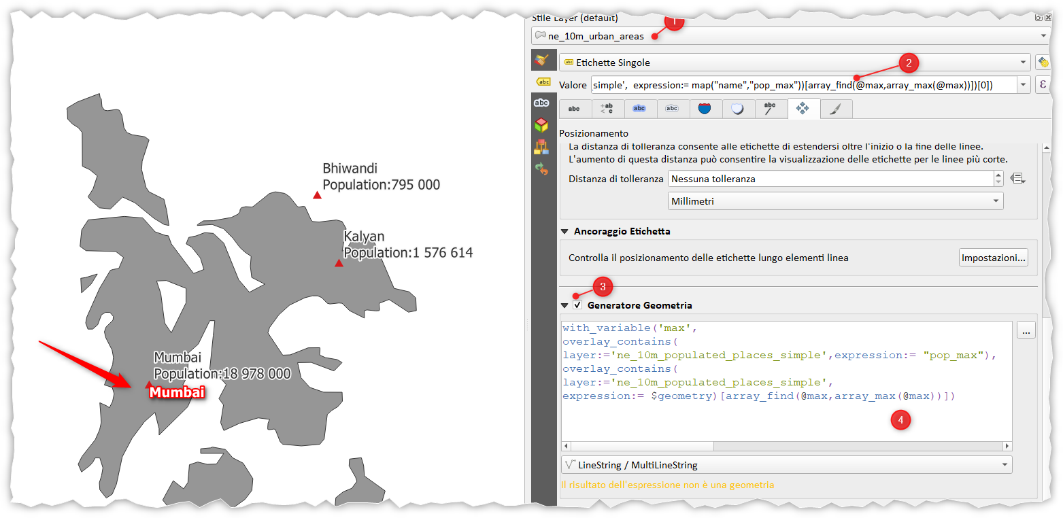Open the Masks section icon in sidebar
This screenshot has height=518, width=1063.
click(541, 103)
